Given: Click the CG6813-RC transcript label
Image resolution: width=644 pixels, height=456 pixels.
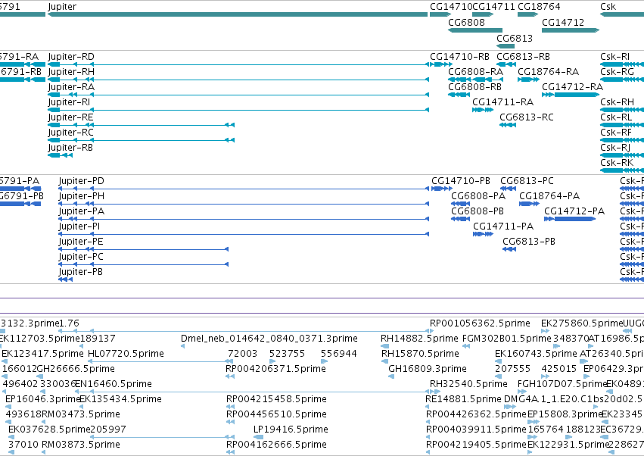Looking at the screenshot, I should point(527,117).
